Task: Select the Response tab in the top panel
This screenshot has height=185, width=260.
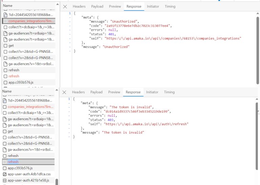Action: (x=134, y=6)
